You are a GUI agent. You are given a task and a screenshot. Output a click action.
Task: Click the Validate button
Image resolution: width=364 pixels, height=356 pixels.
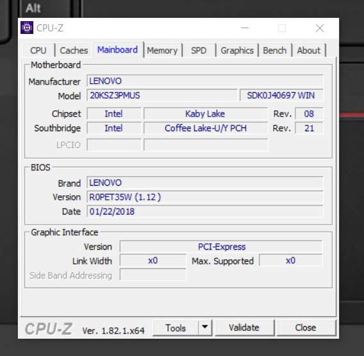tap(244, 327)
